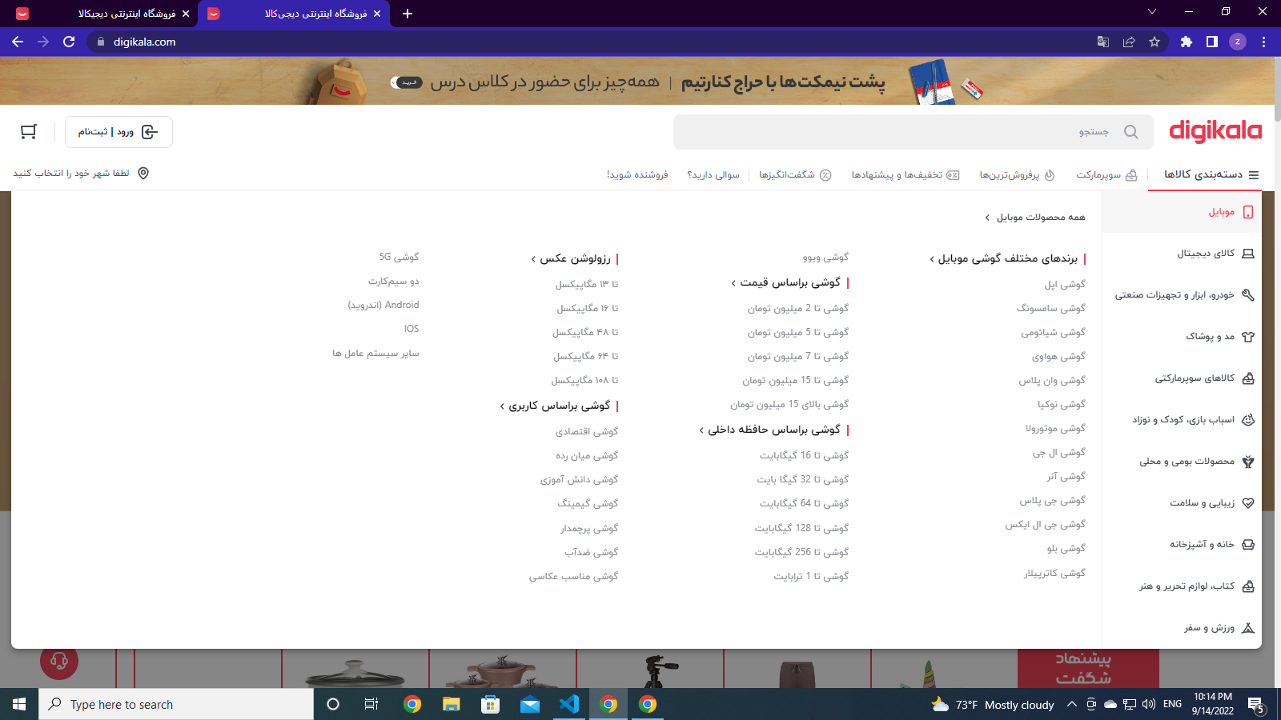This screenshot has width=1281, height=720.
Task: Open Visual Studio Code from taskbar
Action: point(569,704)
